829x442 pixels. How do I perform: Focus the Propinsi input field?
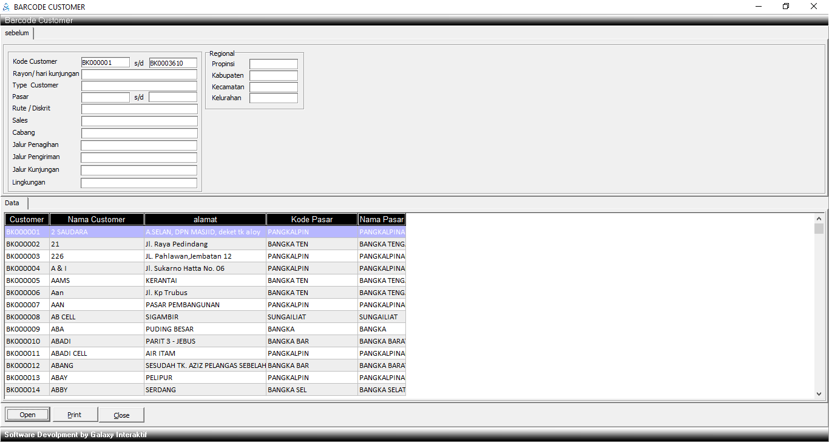click(x=273, y=64)
